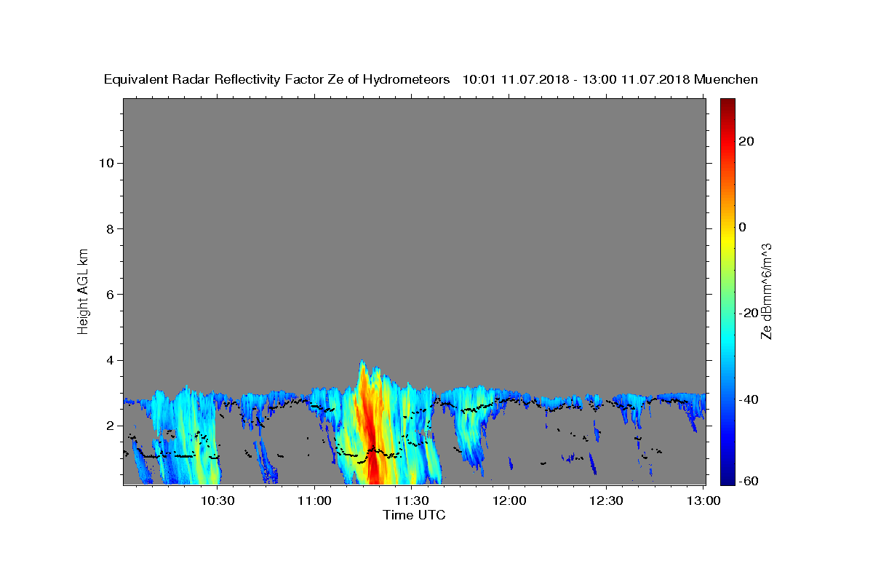Click the 10:30 time tick label
The width and height of the screenshot is (873, 582).
(x=218, y=501)
